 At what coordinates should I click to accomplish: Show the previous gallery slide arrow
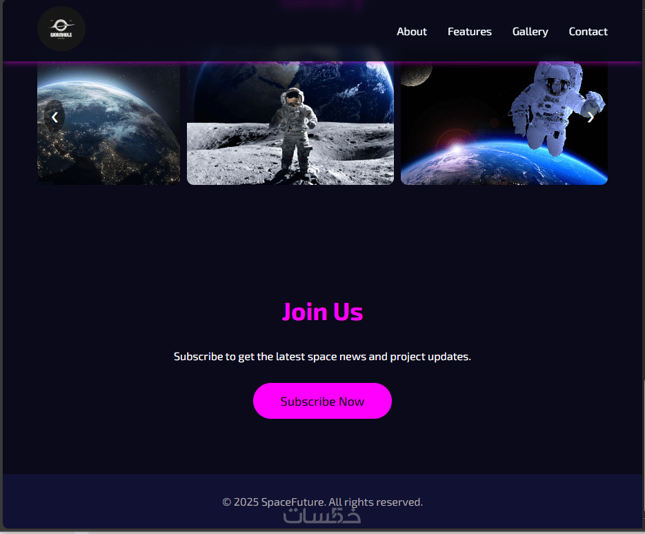54,117
